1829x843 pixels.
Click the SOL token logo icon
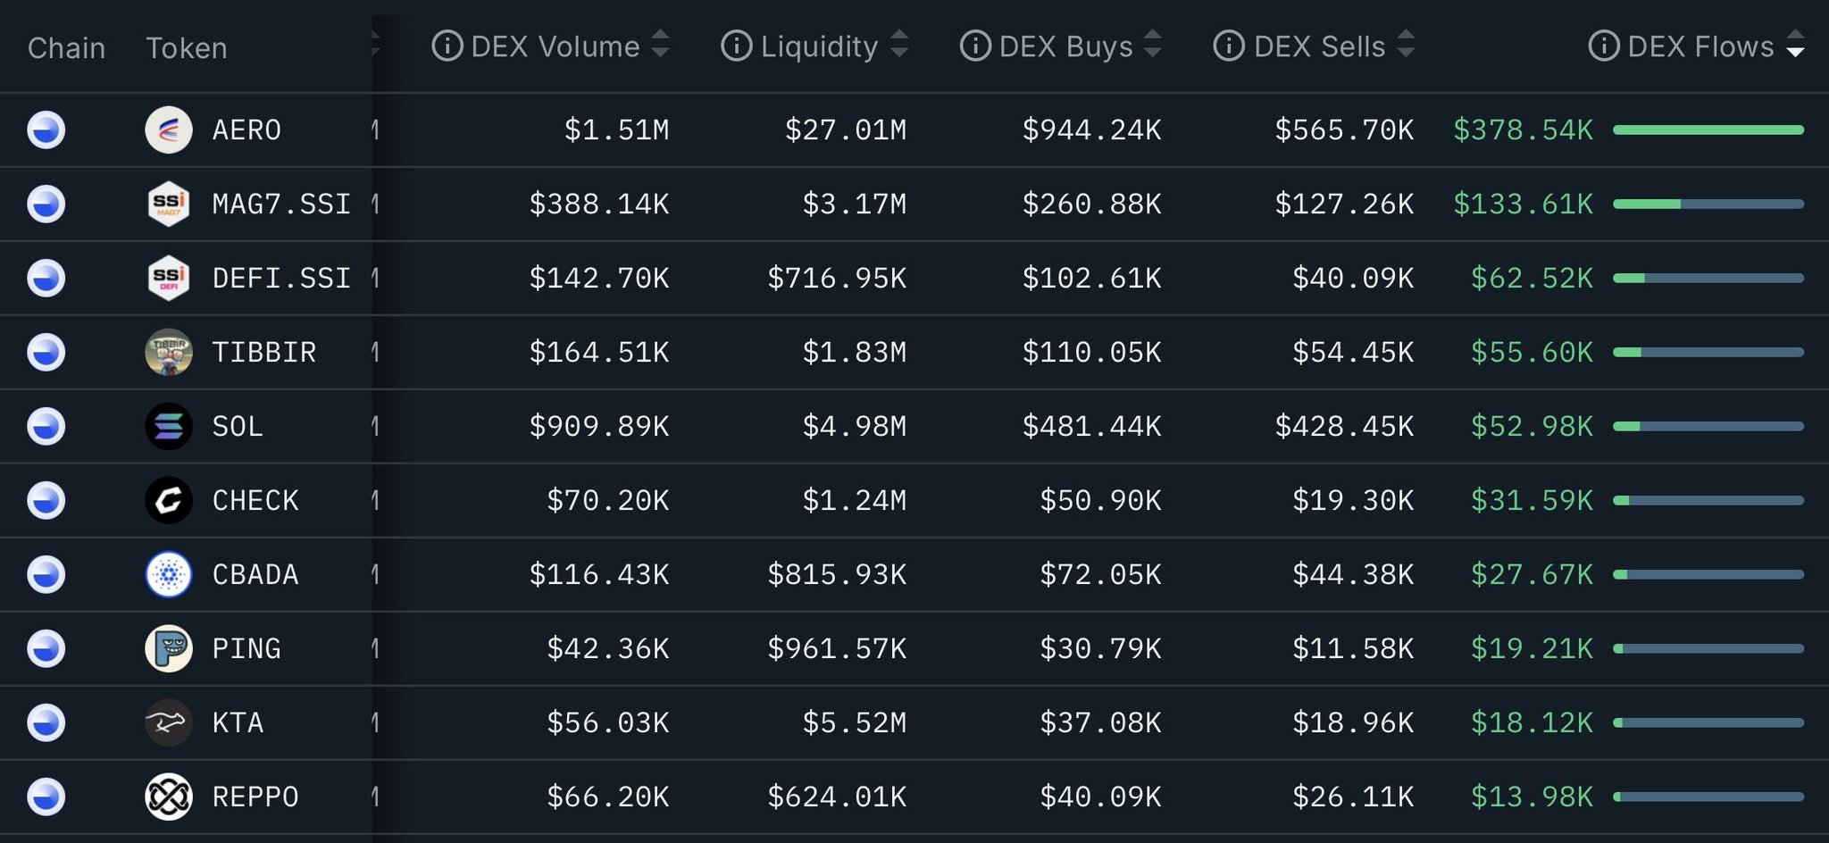click(168, 426)
